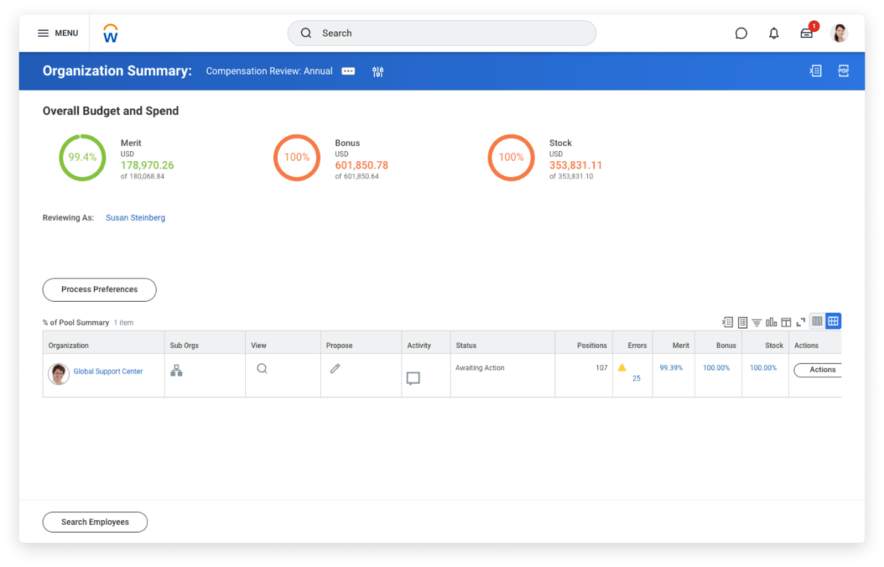
Task: Open the ellipsis menu next to Compensation Review: Annual
Action: pyautogui.click(x=347, y=71)
